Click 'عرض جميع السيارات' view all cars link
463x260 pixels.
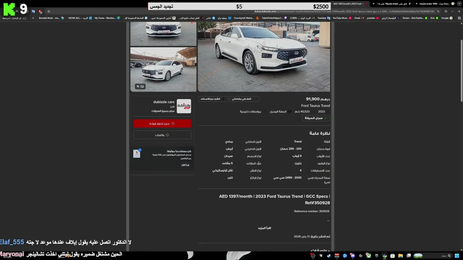[163, 111]
